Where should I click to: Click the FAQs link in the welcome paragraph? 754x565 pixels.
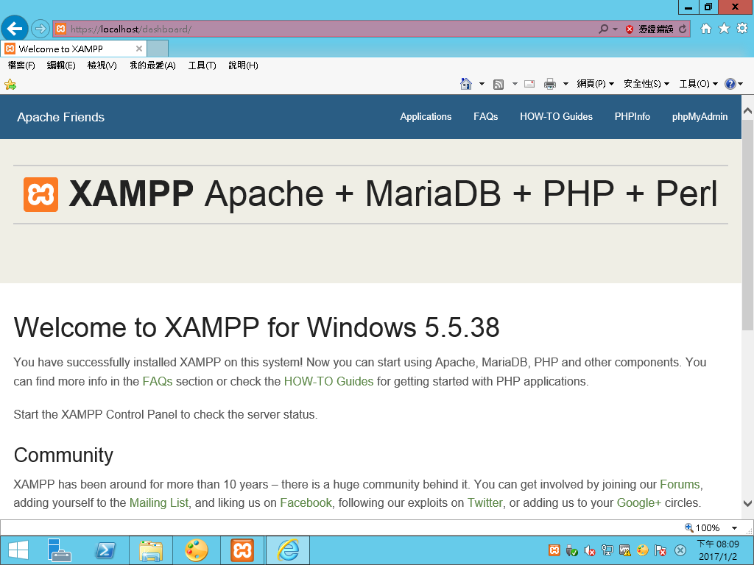pos(158,382)
